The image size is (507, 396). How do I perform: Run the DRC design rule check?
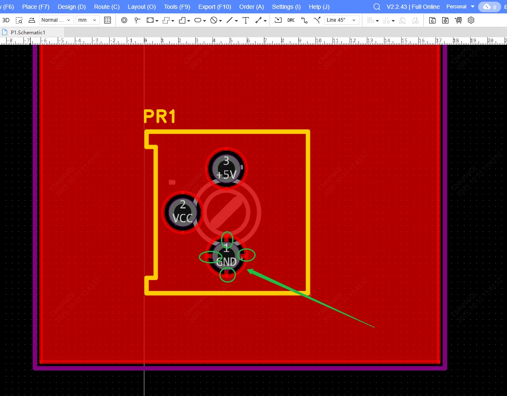[x=291, y=20]
